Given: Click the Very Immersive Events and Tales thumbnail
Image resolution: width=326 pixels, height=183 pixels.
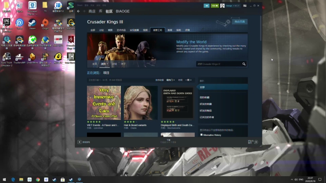Looking at the screenshot, I should tap(104, 103).
